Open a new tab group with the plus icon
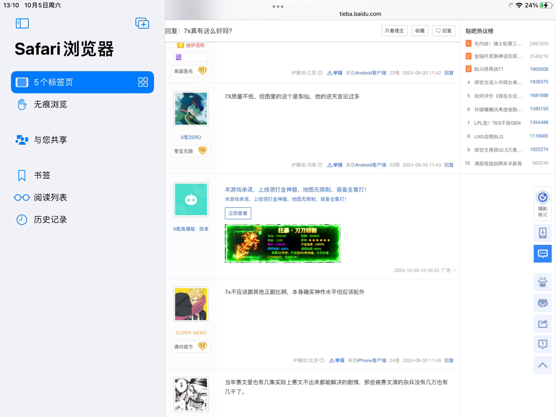 [x=142, y=23]
